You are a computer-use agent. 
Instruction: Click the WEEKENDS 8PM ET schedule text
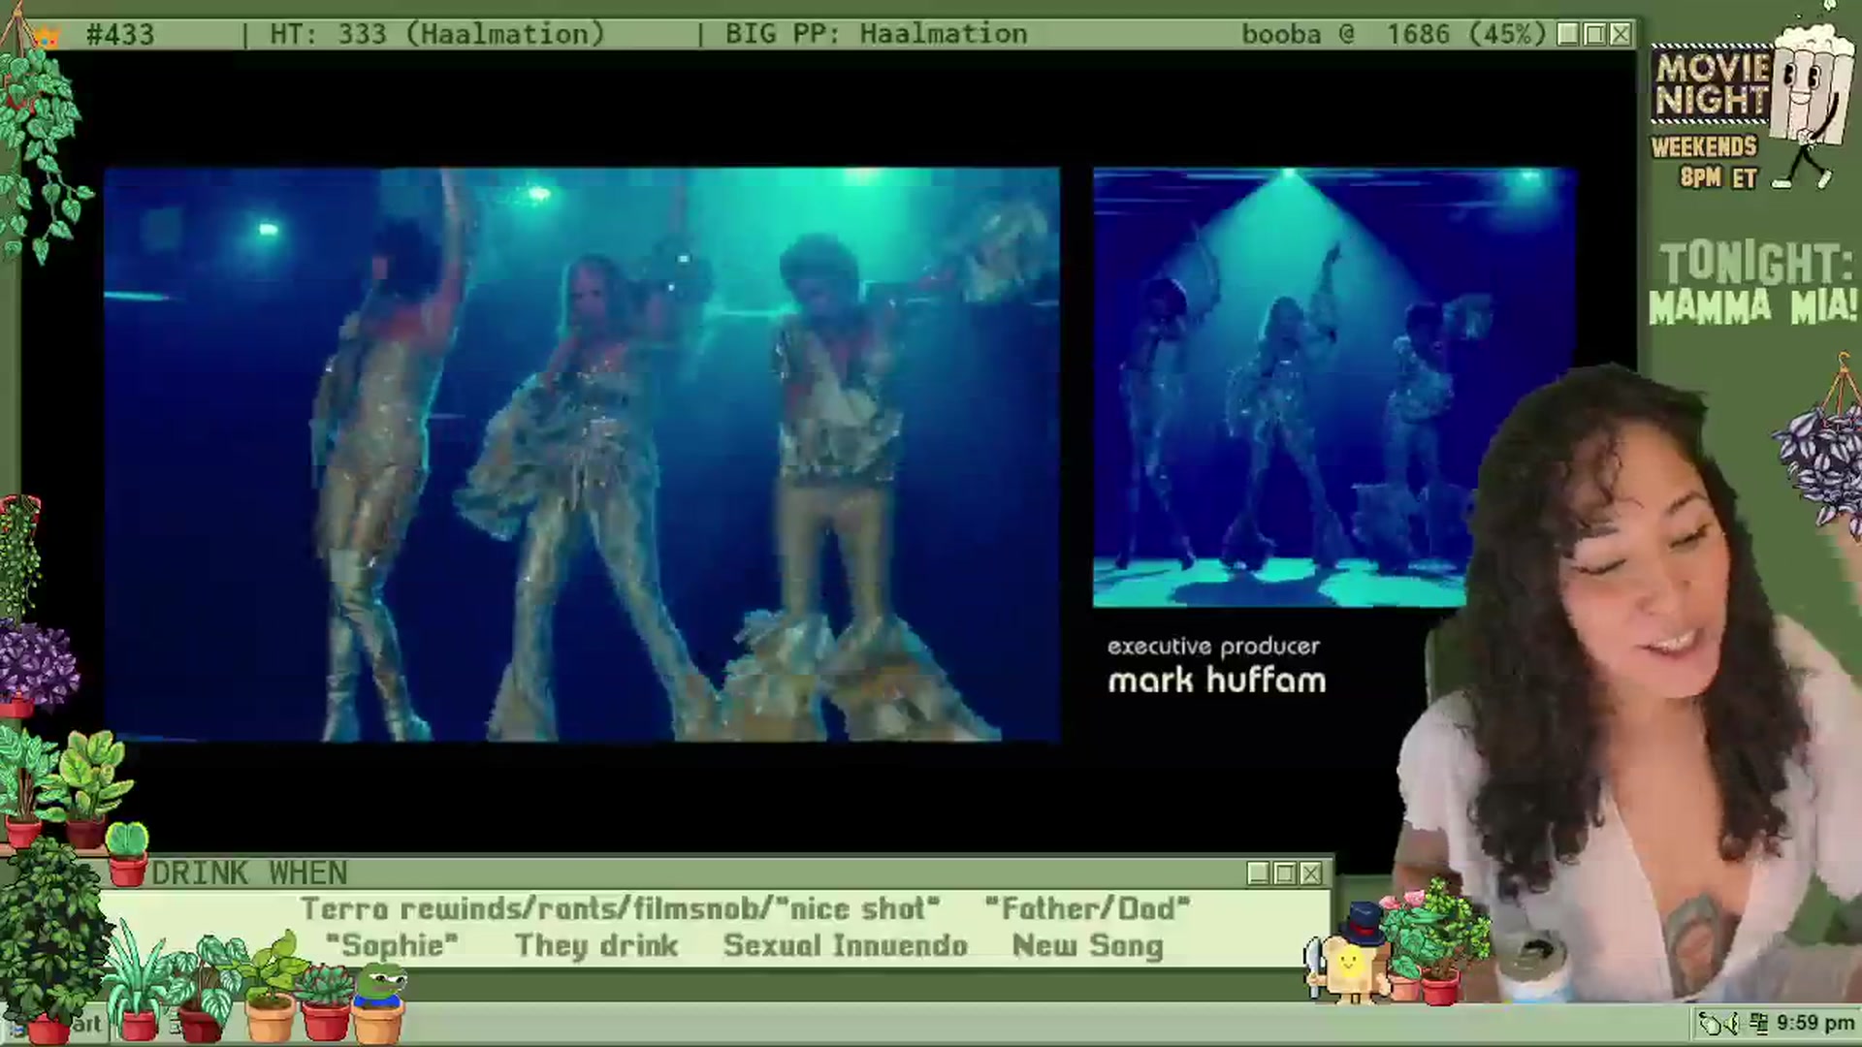pos(1705,162)
